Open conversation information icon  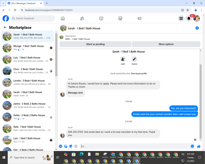pyautogui.click(x=197, y=28)
